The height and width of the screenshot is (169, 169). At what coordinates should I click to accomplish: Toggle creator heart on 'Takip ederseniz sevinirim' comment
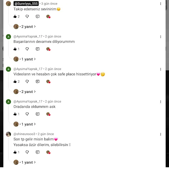point(48,17)
